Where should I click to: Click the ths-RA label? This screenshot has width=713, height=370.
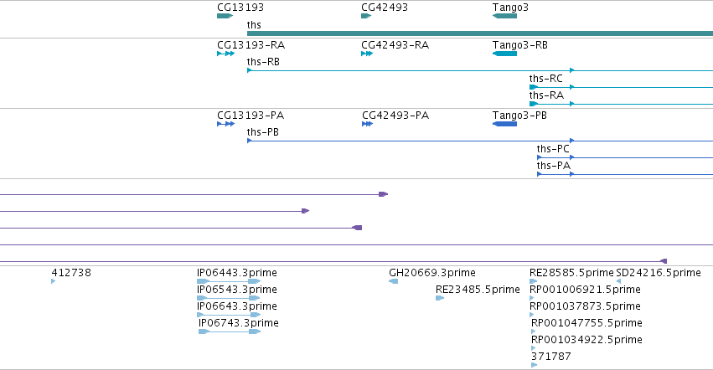click(546, 95)
